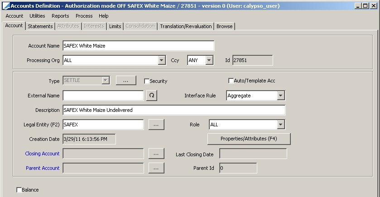The image size is (380, 197).
Task: Expand the Interface Rule dropdown
Action: point(281,96)
